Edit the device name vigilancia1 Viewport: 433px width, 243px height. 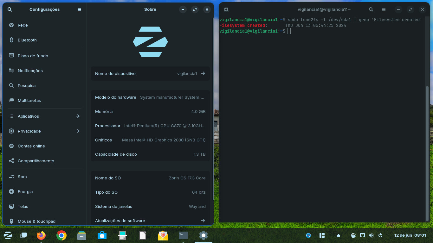[203, 73]
